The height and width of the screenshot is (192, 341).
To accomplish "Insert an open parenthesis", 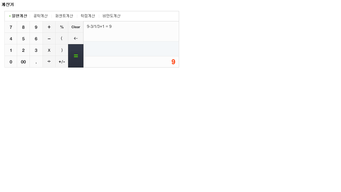I will 62,39.
